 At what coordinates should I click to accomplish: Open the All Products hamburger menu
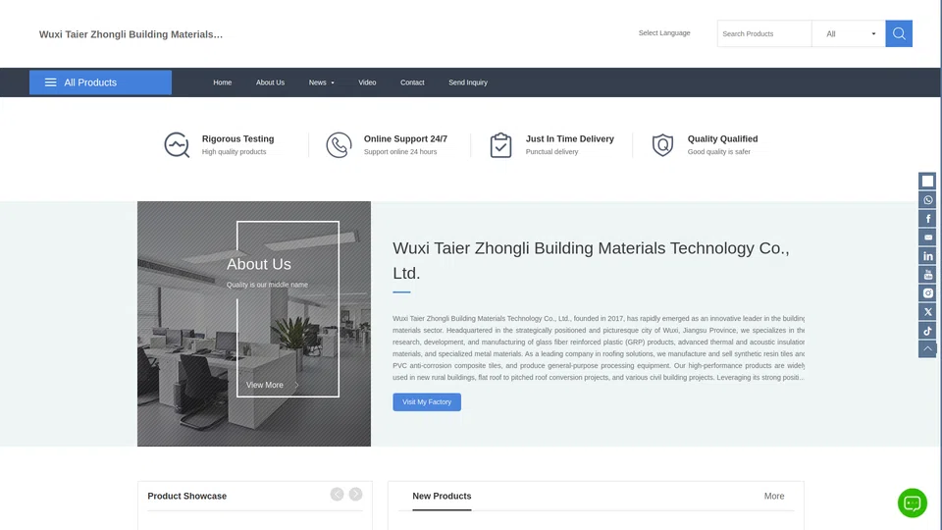coord(100,82)
